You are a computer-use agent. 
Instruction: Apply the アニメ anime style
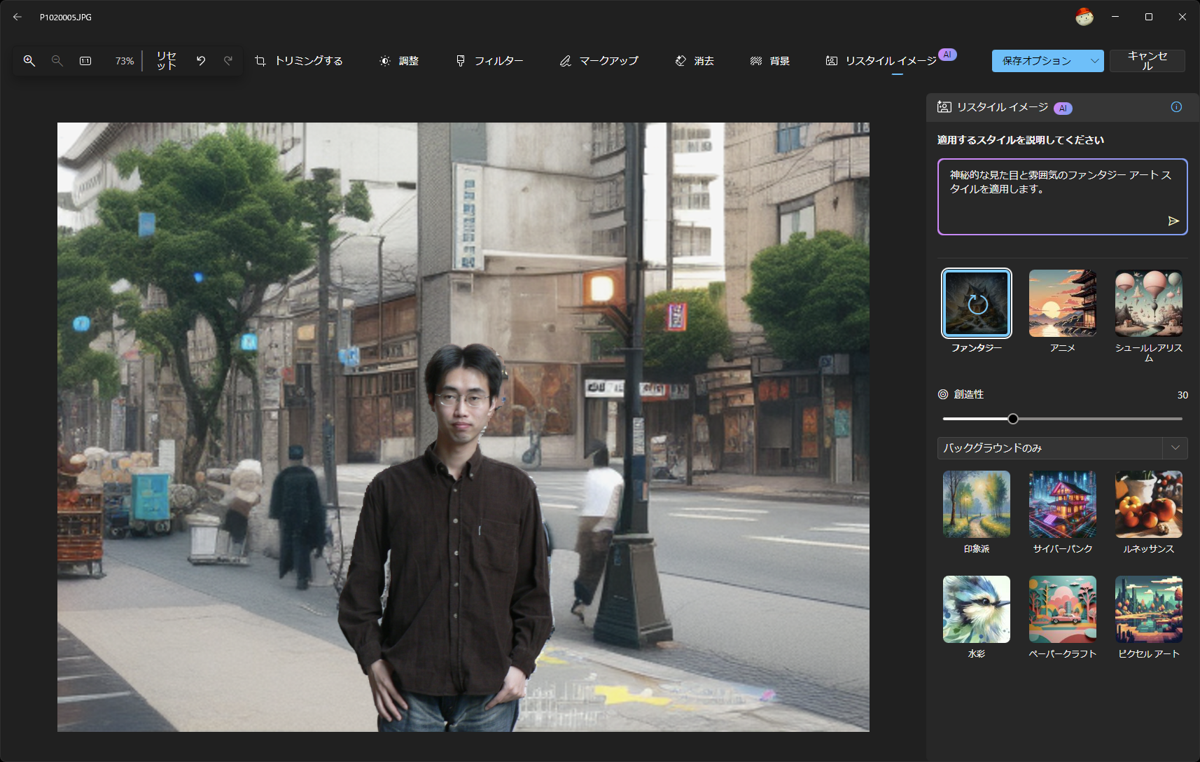click(x=1063, y=303)
